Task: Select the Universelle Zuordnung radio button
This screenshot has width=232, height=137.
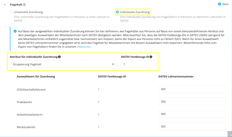Action: 11,12
